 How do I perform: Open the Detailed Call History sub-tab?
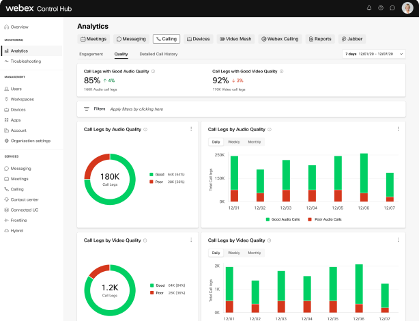[158, 54]
